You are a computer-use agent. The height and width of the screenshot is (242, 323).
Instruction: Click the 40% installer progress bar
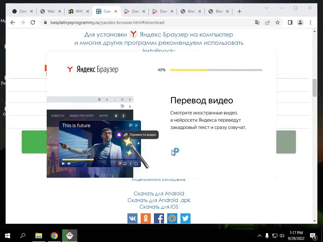[216, 70]
